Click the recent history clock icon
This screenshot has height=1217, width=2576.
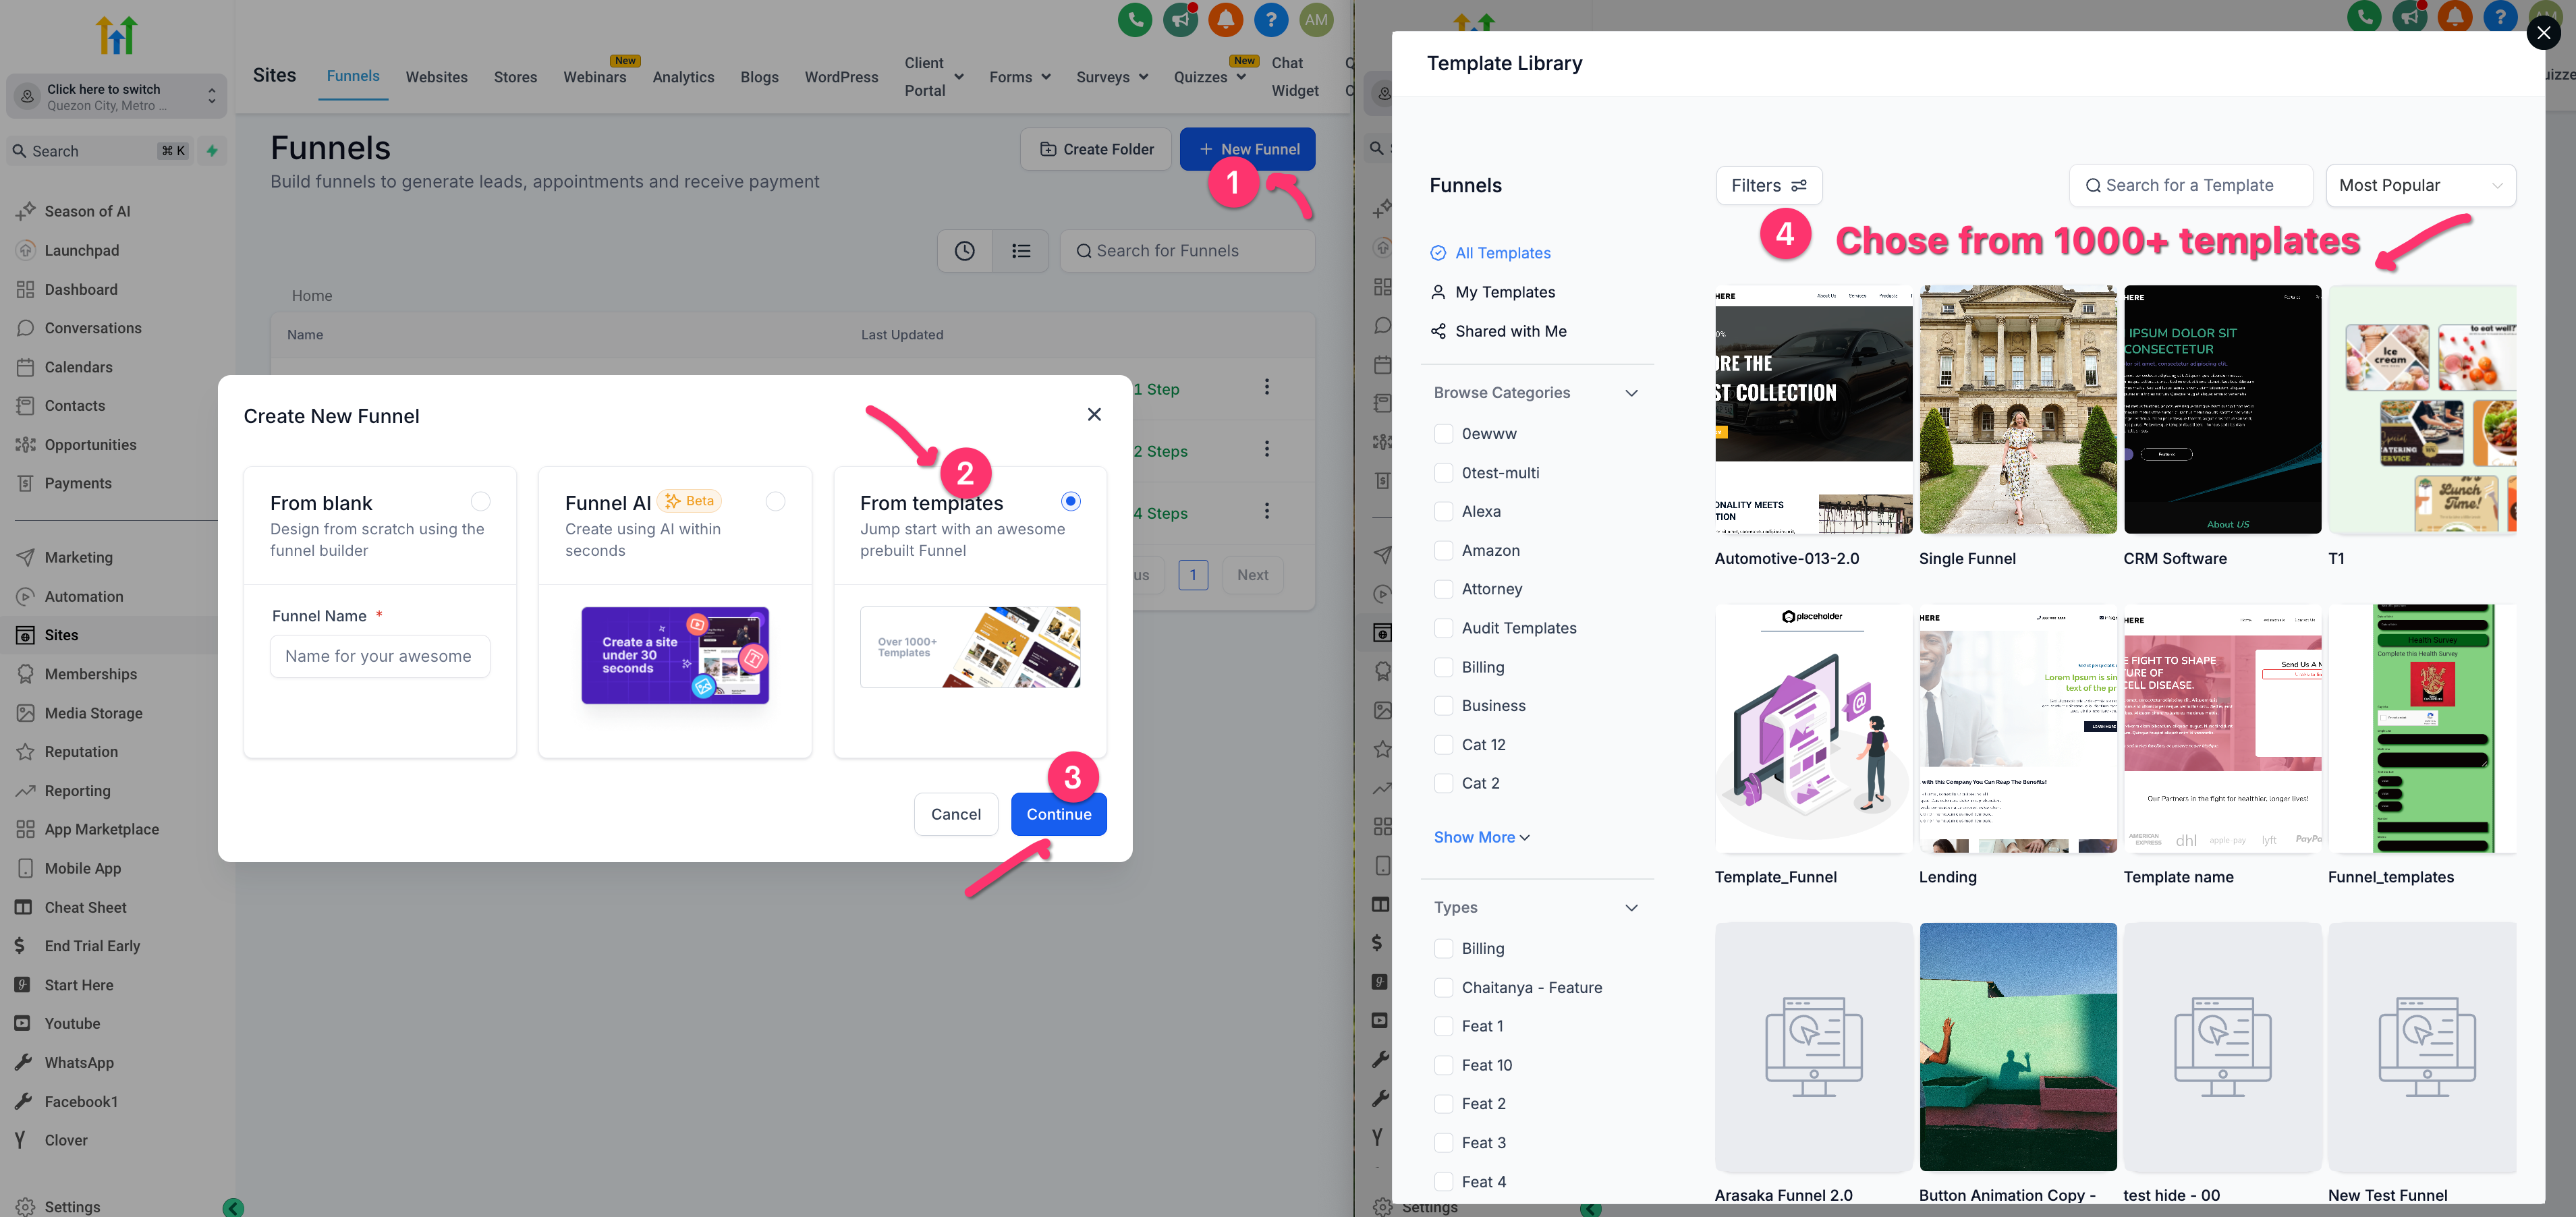tap(964, 251)
